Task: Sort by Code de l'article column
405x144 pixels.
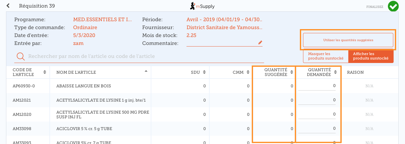Action: [45, 72]
